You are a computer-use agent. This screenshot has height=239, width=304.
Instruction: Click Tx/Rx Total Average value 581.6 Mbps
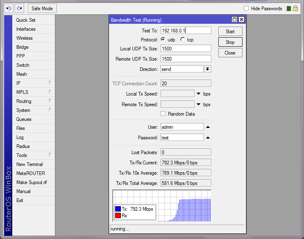click(x=186, y=183)
